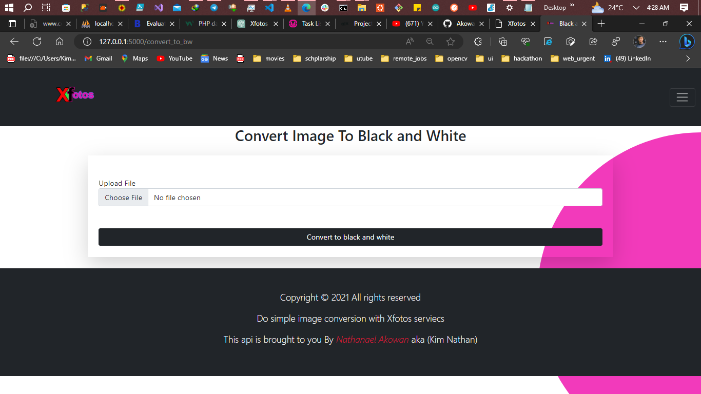Open Windows taskbar search icon

click(28, 8)
